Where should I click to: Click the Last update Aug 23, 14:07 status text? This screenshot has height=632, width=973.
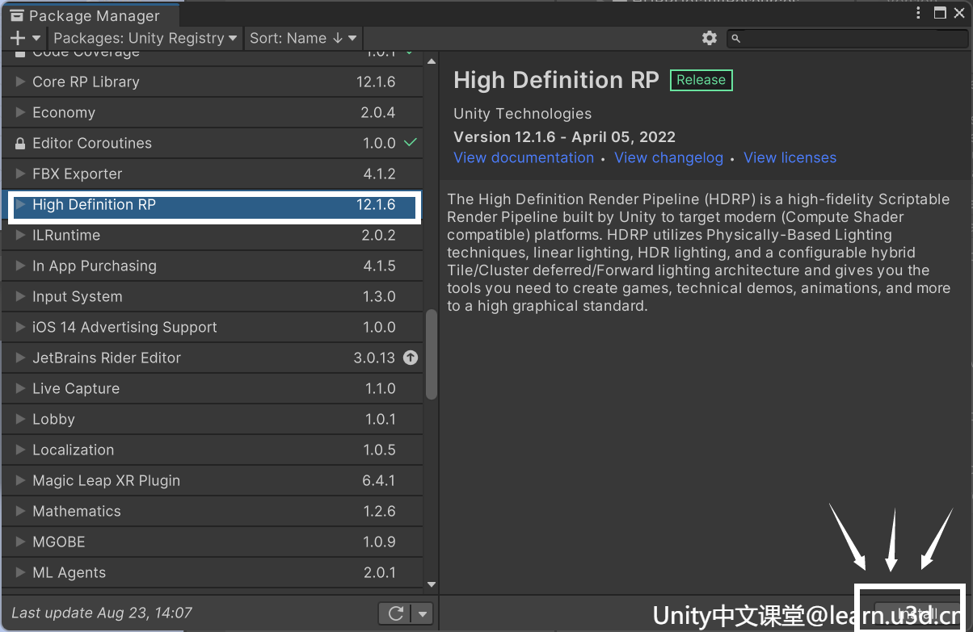pyautogui.click(x=102, y=613)
